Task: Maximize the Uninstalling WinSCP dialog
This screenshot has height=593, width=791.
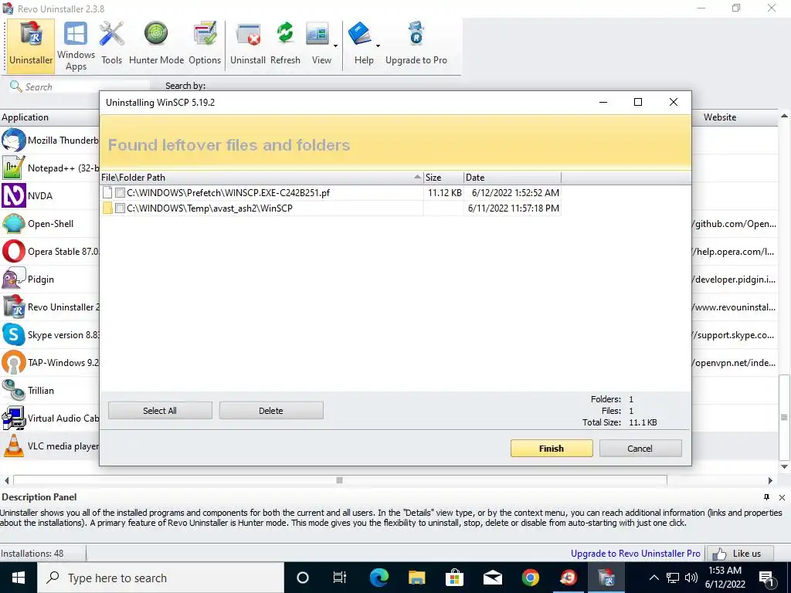Action: pos(637,102)
